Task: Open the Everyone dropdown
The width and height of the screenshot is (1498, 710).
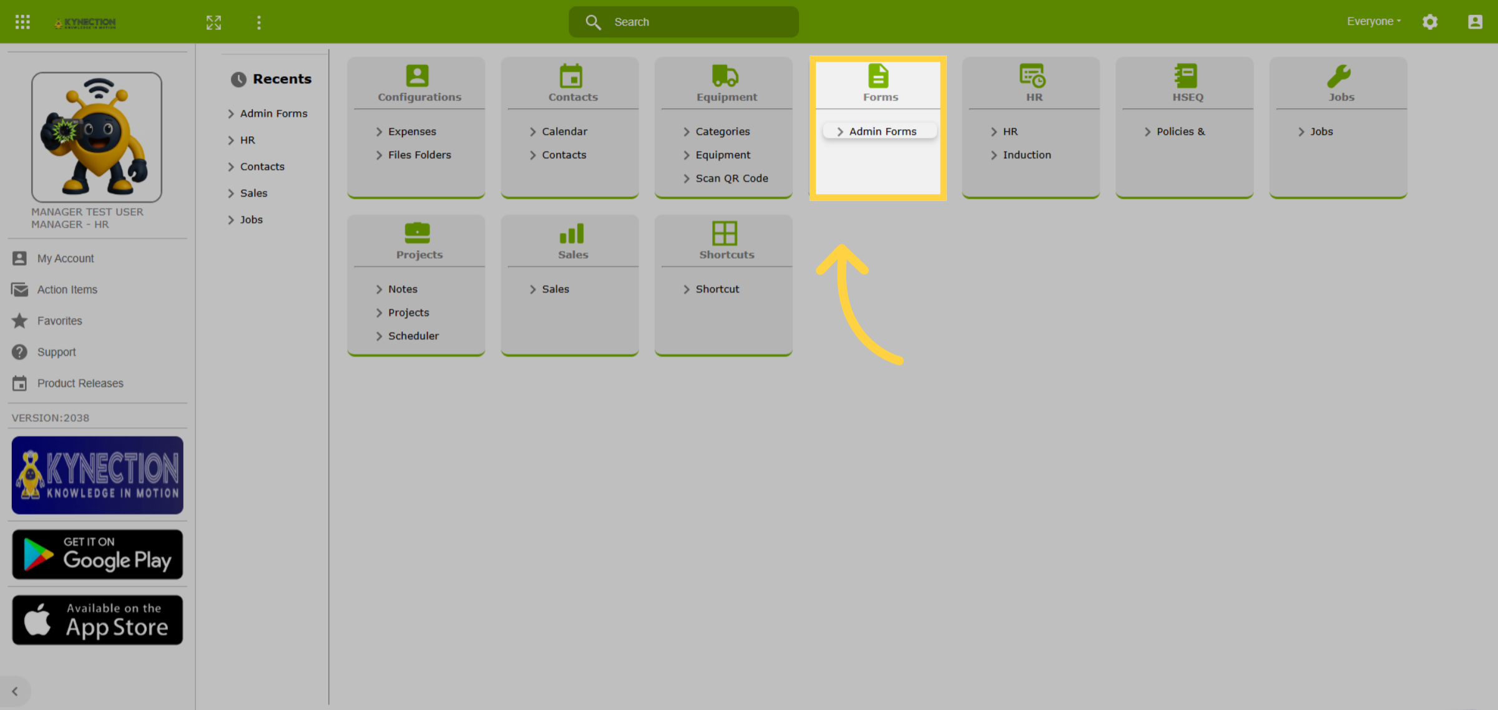Action: click(1374, 21)
